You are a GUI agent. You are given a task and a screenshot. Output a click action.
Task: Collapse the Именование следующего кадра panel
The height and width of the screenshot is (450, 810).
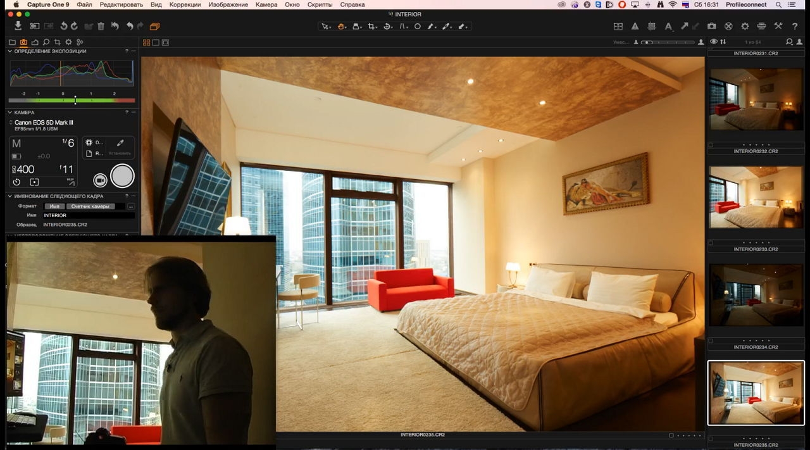10,196
